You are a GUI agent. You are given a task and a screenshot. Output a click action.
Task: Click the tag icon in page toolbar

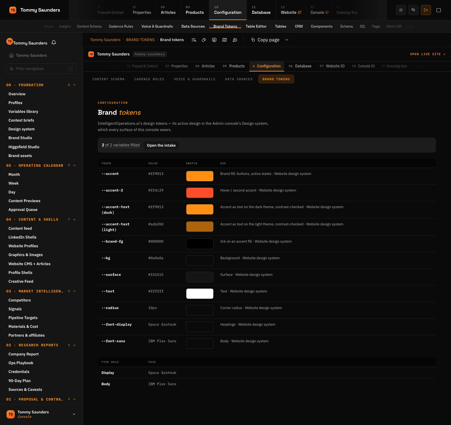(x=204, y=40)
